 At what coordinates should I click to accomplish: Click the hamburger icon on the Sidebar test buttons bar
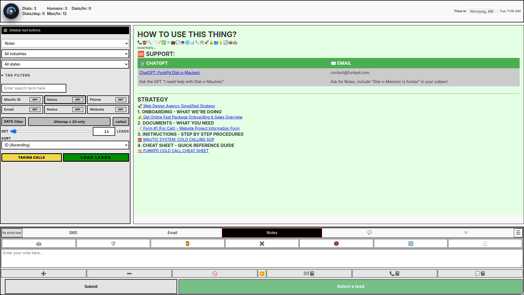(5, 30)
